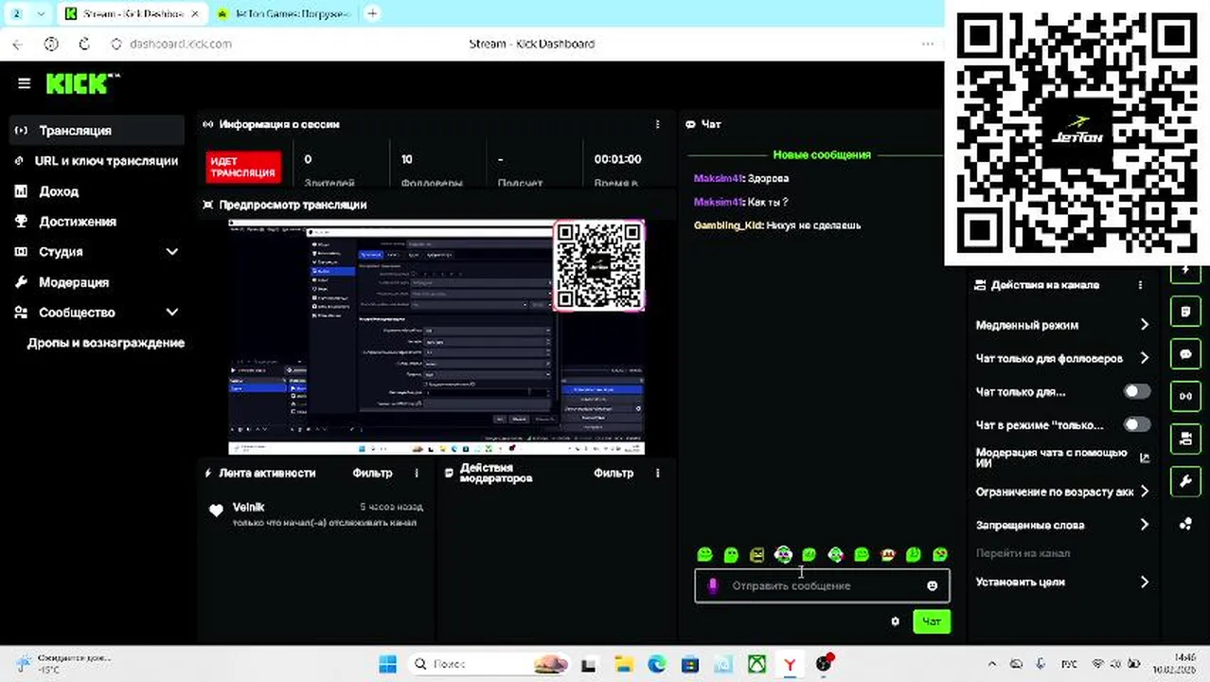Open the emoji picker in chat input

[932, 586]
